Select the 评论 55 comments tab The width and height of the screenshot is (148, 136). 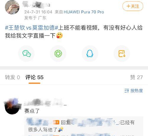pyautogui.click(x=34, y=77)
